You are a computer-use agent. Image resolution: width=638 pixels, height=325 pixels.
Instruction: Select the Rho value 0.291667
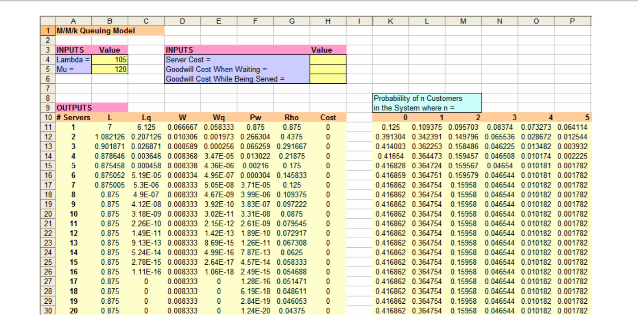292,146
